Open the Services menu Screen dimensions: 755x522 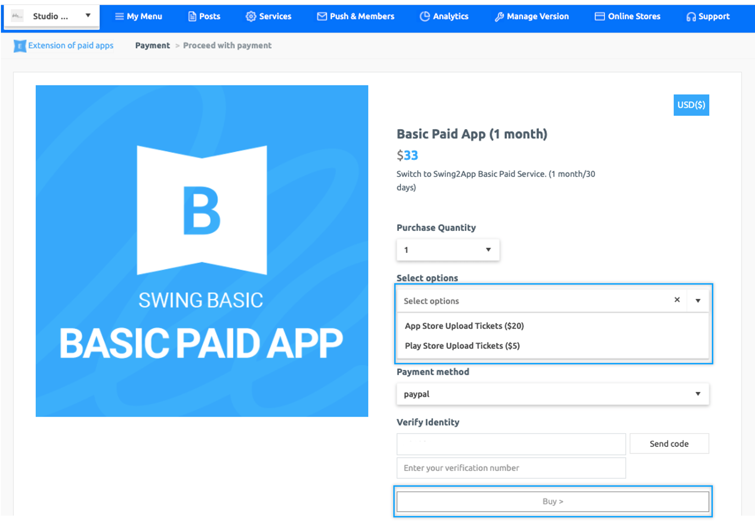[x=269, y=16]
